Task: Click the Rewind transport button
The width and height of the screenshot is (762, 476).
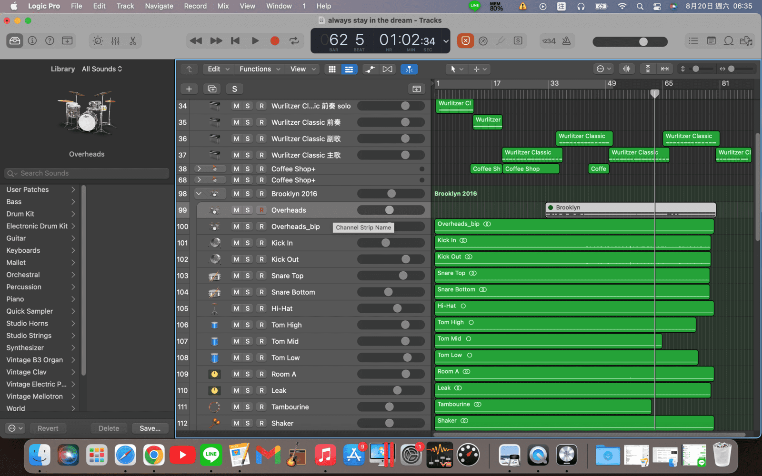Action: click(196, 41)
